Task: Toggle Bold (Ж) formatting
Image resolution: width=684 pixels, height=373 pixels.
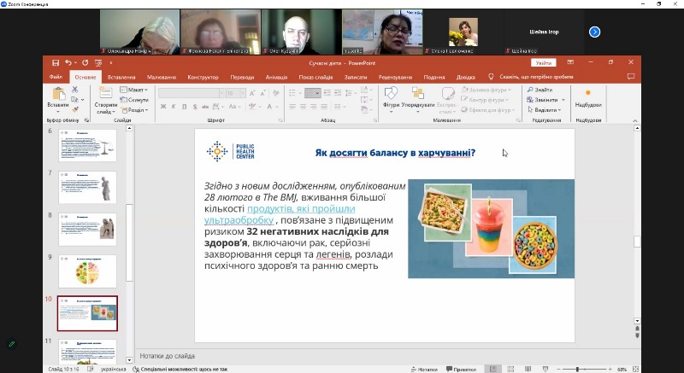Action: click(163, 106)
